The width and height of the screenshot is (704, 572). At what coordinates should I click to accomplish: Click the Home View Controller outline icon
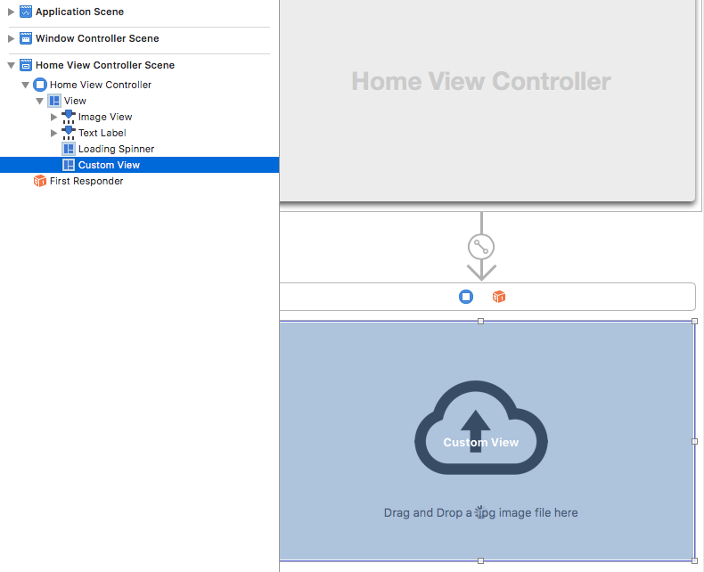(39, 85)
